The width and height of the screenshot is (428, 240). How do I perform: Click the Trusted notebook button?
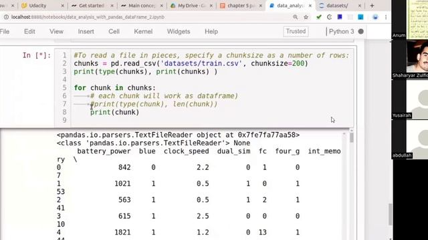point(296,31)
